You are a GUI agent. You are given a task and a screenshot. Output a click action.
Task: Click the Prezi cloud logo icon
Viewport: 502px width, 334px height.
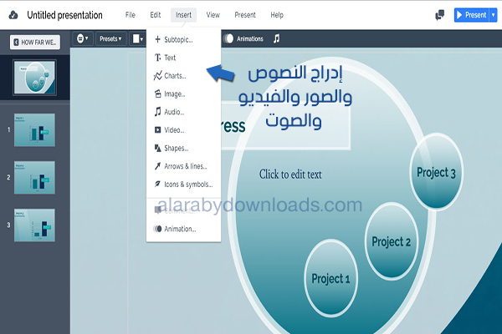[x=13, y=15]
